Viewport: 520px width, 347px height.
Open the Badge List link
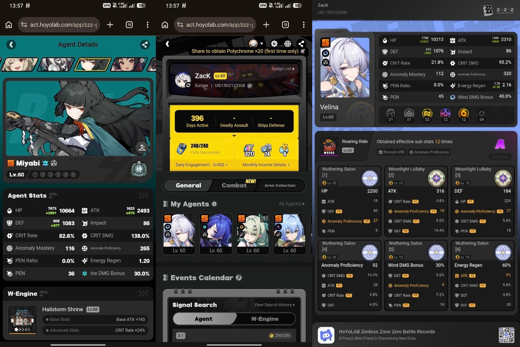click(283, 69)
